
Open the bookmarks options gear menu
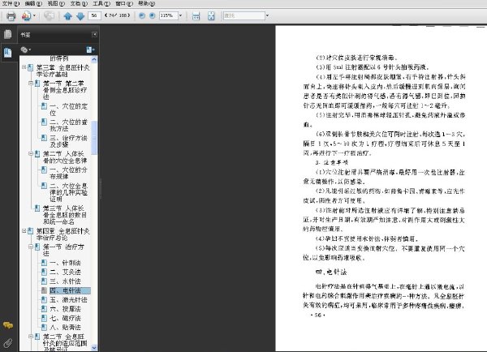(x=25, y=49)
